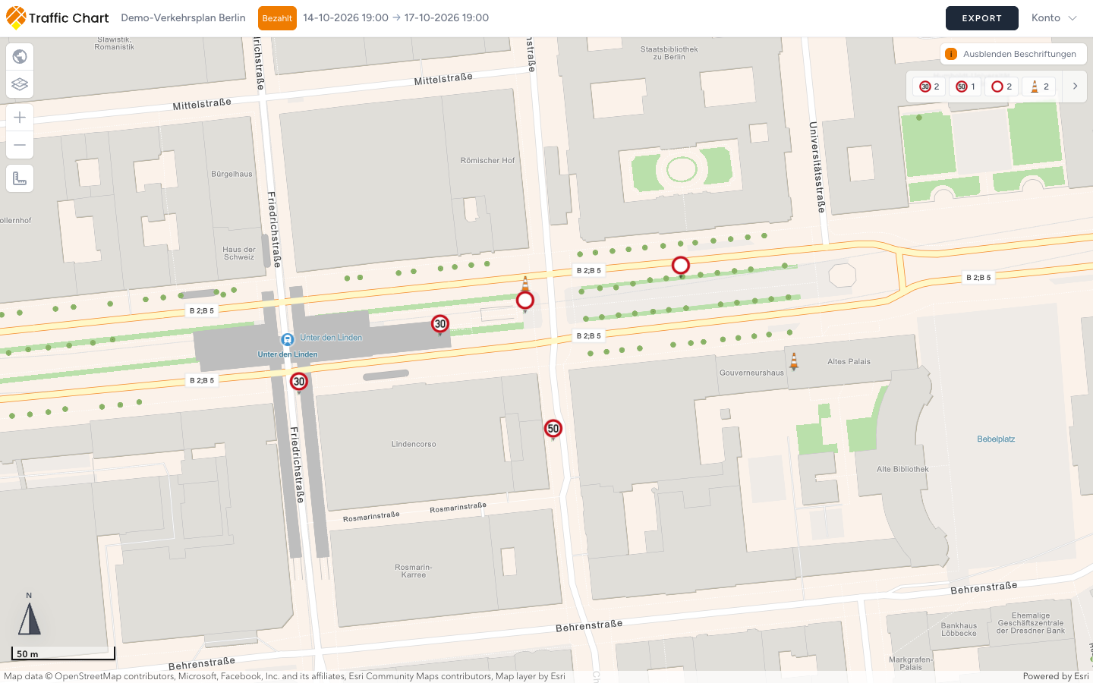Click the Alte Bibliothek label
Viewport: 1093px width, 683px height.
pos(902,469)
